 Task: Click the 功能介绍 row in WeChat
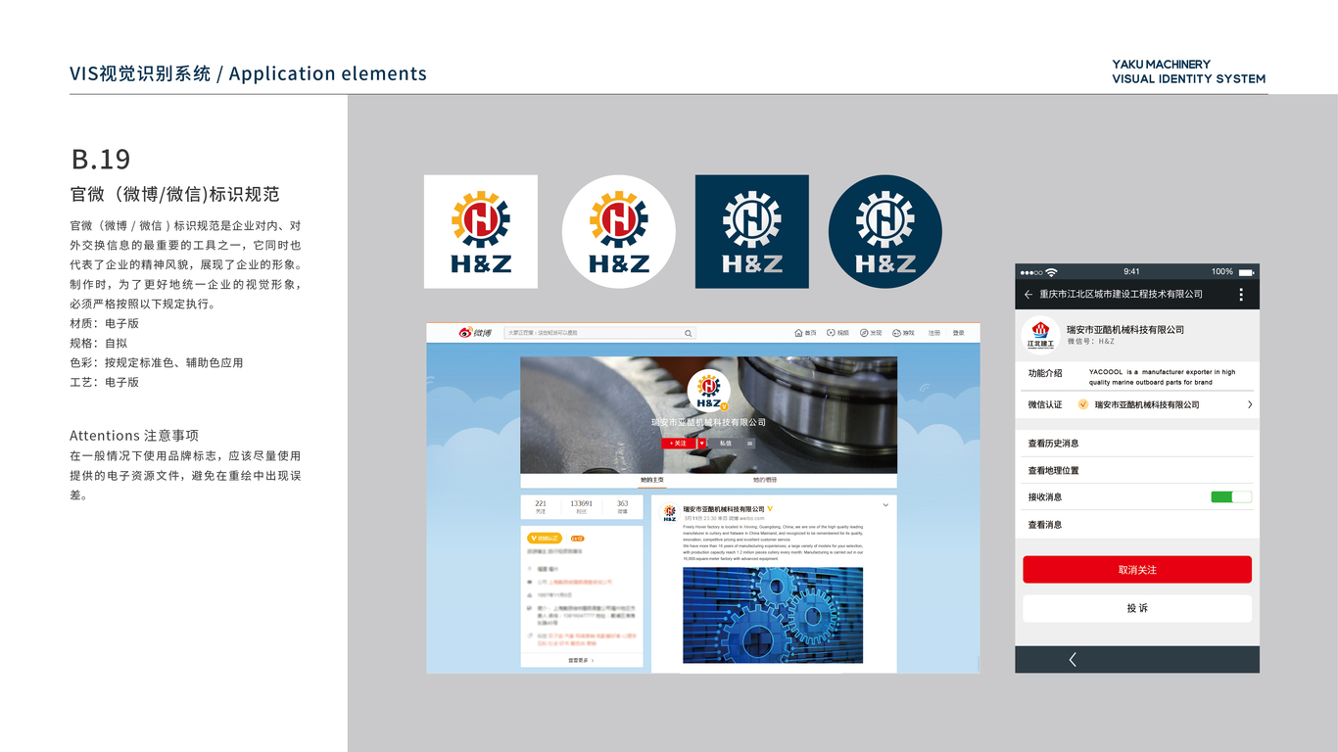[1137, 377]
